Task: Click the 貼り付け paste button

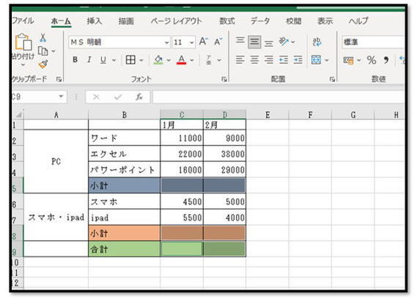Action: click(23, 51)
